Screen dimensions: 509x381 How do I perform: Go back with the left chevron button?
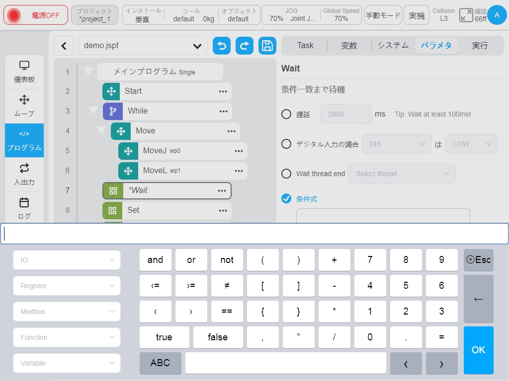click(x=64, y=46)
